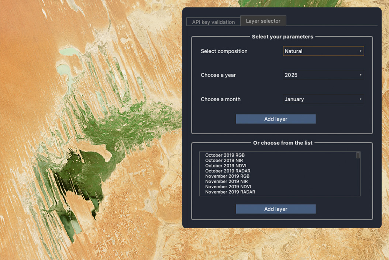389x260 pixels.
Task: Select October 2019 RADAR from the list
Action: [228, 171]
